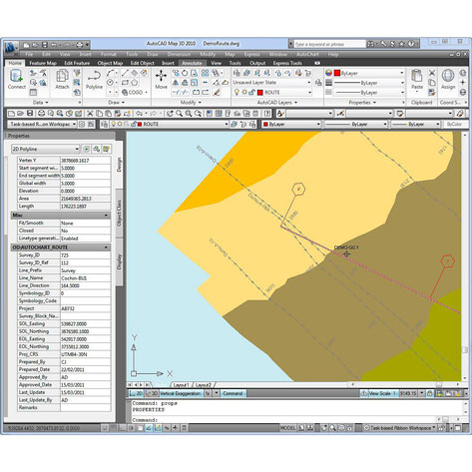Toggle the 2D view mode
The image size is (472, 472).
(136, 393)
